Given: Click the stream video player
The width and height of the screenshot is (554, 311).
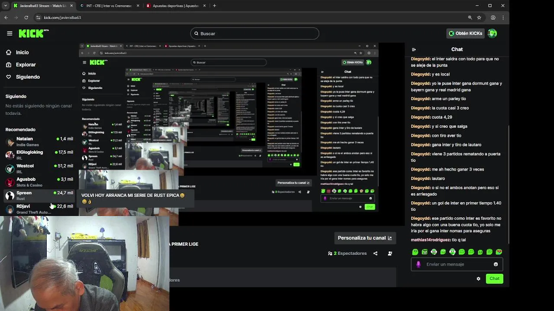Looking at the screenshot, I should 242,134.
